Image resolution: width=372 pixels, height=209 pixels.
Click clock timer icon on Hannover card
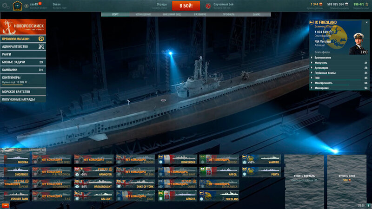click(111, 169)
